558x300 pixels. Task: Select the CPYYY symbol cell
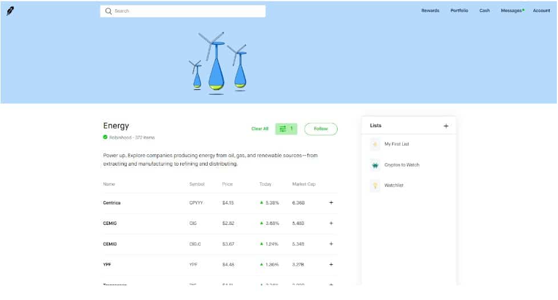point(196,203)
